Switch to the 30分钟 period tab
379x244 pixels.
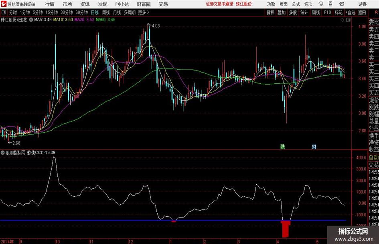pyautogui.click(x=67, y=12)
